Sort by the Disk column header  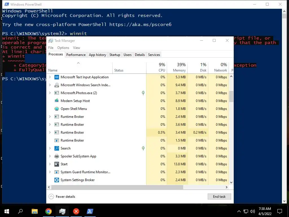198,68
